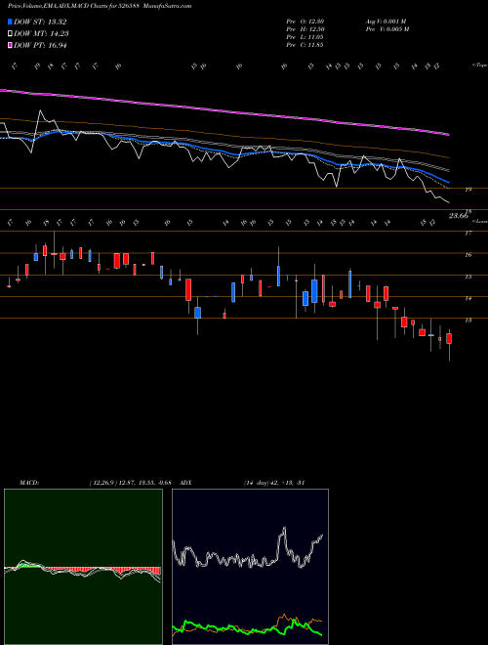Click the 13 price axis label on the candlestick chart

click(x=468, y=320)
